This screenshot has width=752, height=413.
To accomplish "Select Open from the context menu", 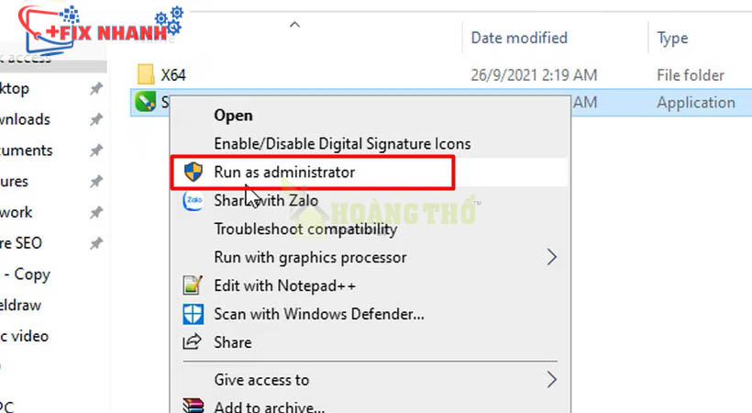I will 233,116.
